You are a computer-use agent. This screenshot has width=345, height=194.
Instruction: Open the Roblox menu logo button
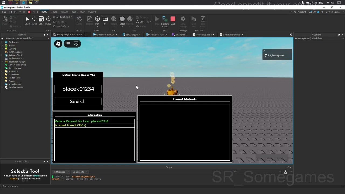[x=58, y=44]
